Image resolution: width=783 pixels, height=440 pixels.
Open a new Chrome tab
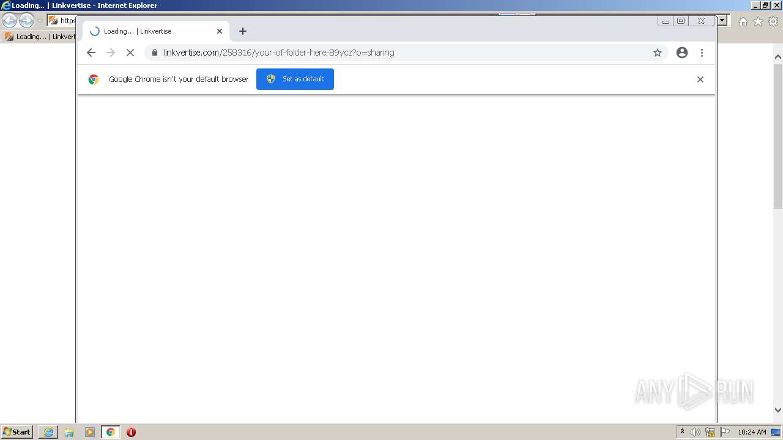click(243, 31)
